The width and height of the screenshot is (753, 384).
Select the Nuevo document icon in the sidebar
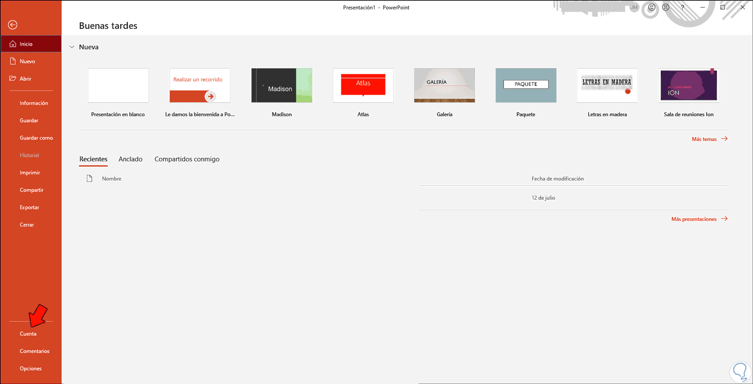[13, 61]
